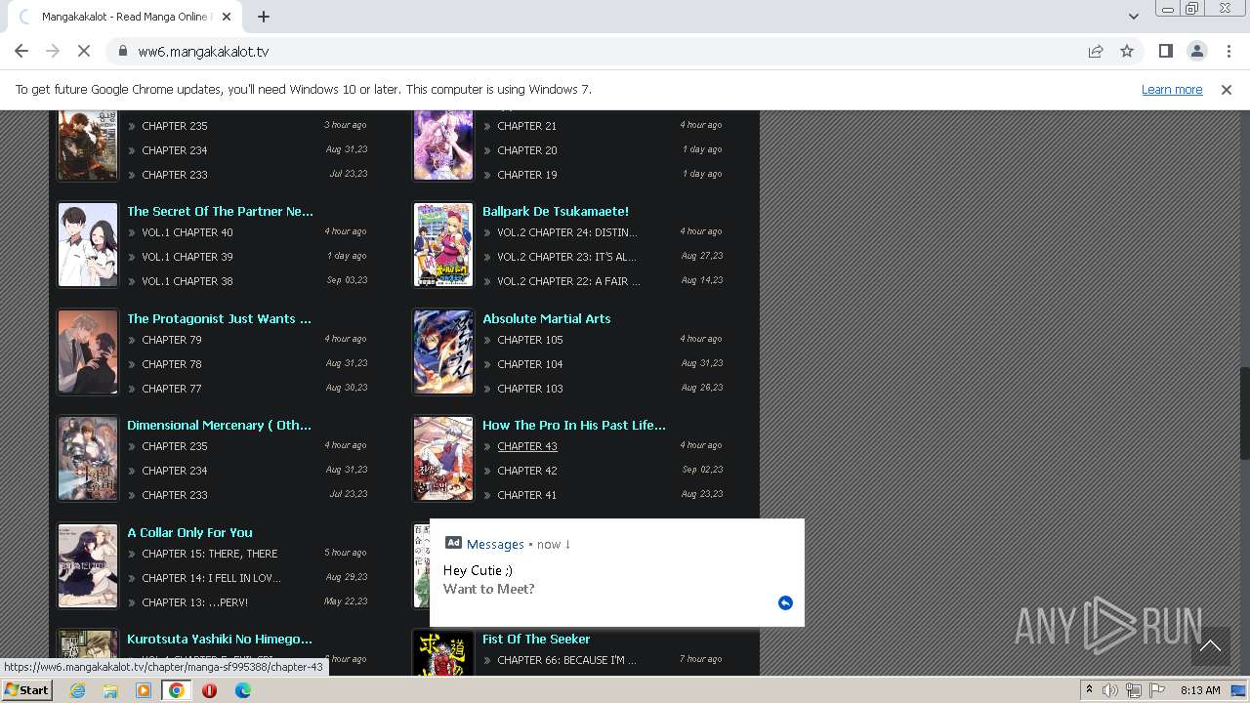Open The Secret Of The Partner cover thumbnail
Viewport: 1250px width, 703px height.
[88, 245]
